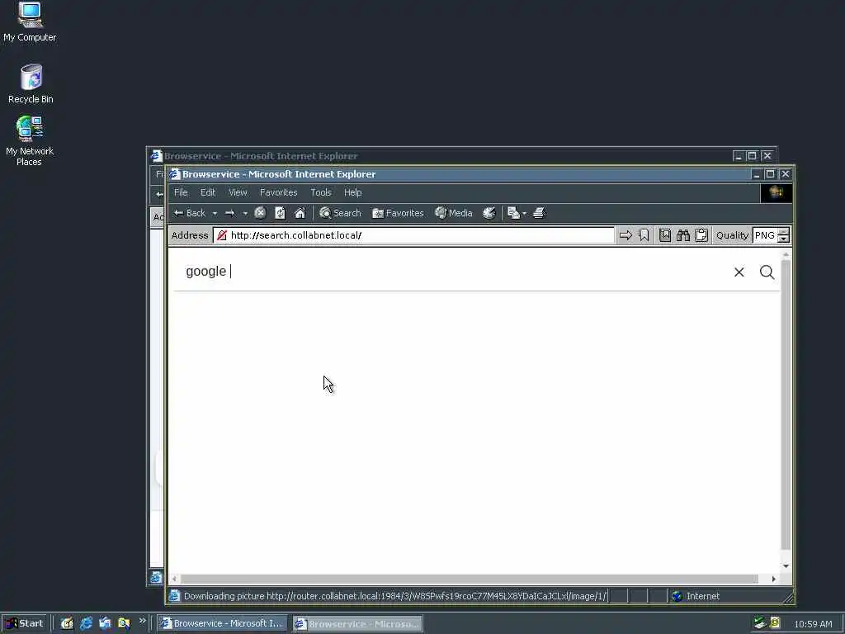845x634 pixels.
Task: Select My Network Places desktop icon
Action: click(30, 140)
